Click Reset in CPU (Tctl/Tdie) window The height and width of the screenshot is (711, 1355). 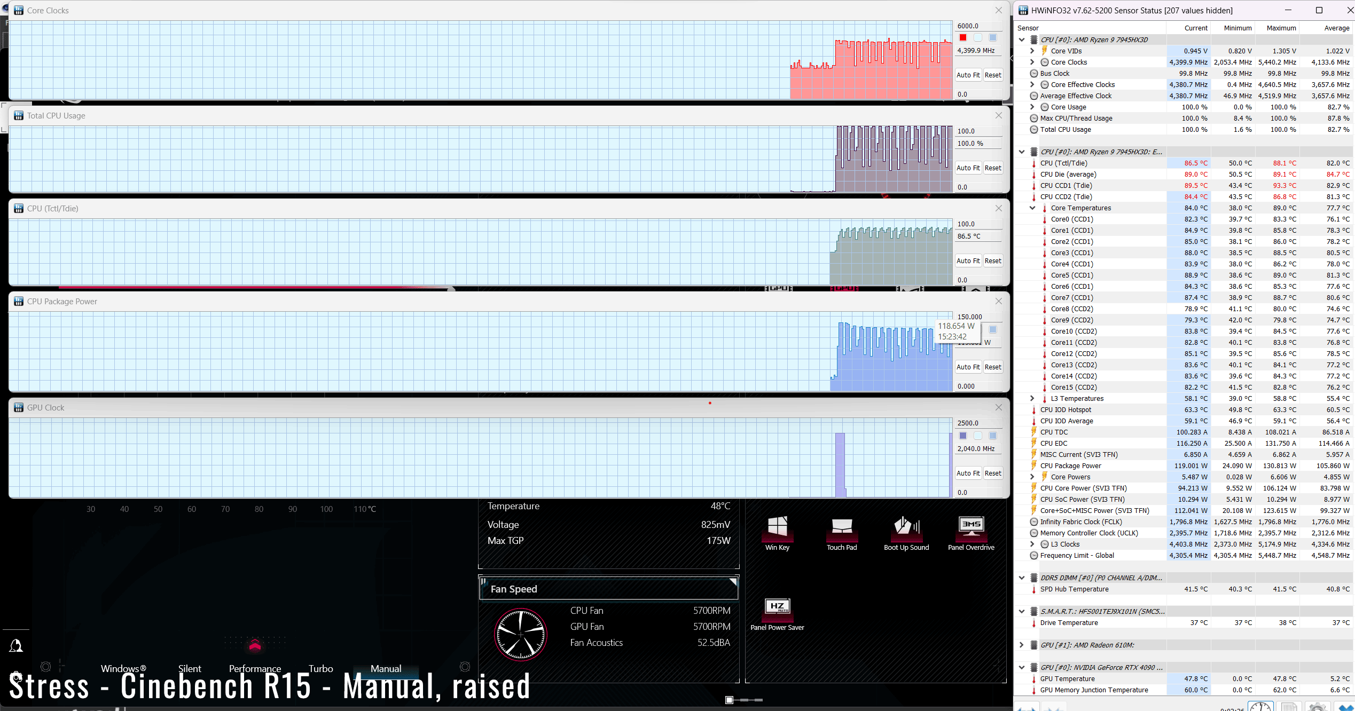coord(993,261)
